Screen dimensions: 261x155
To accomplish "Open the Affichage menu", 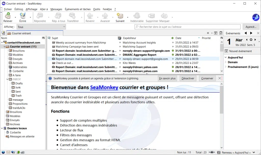I will pos(31,9).
